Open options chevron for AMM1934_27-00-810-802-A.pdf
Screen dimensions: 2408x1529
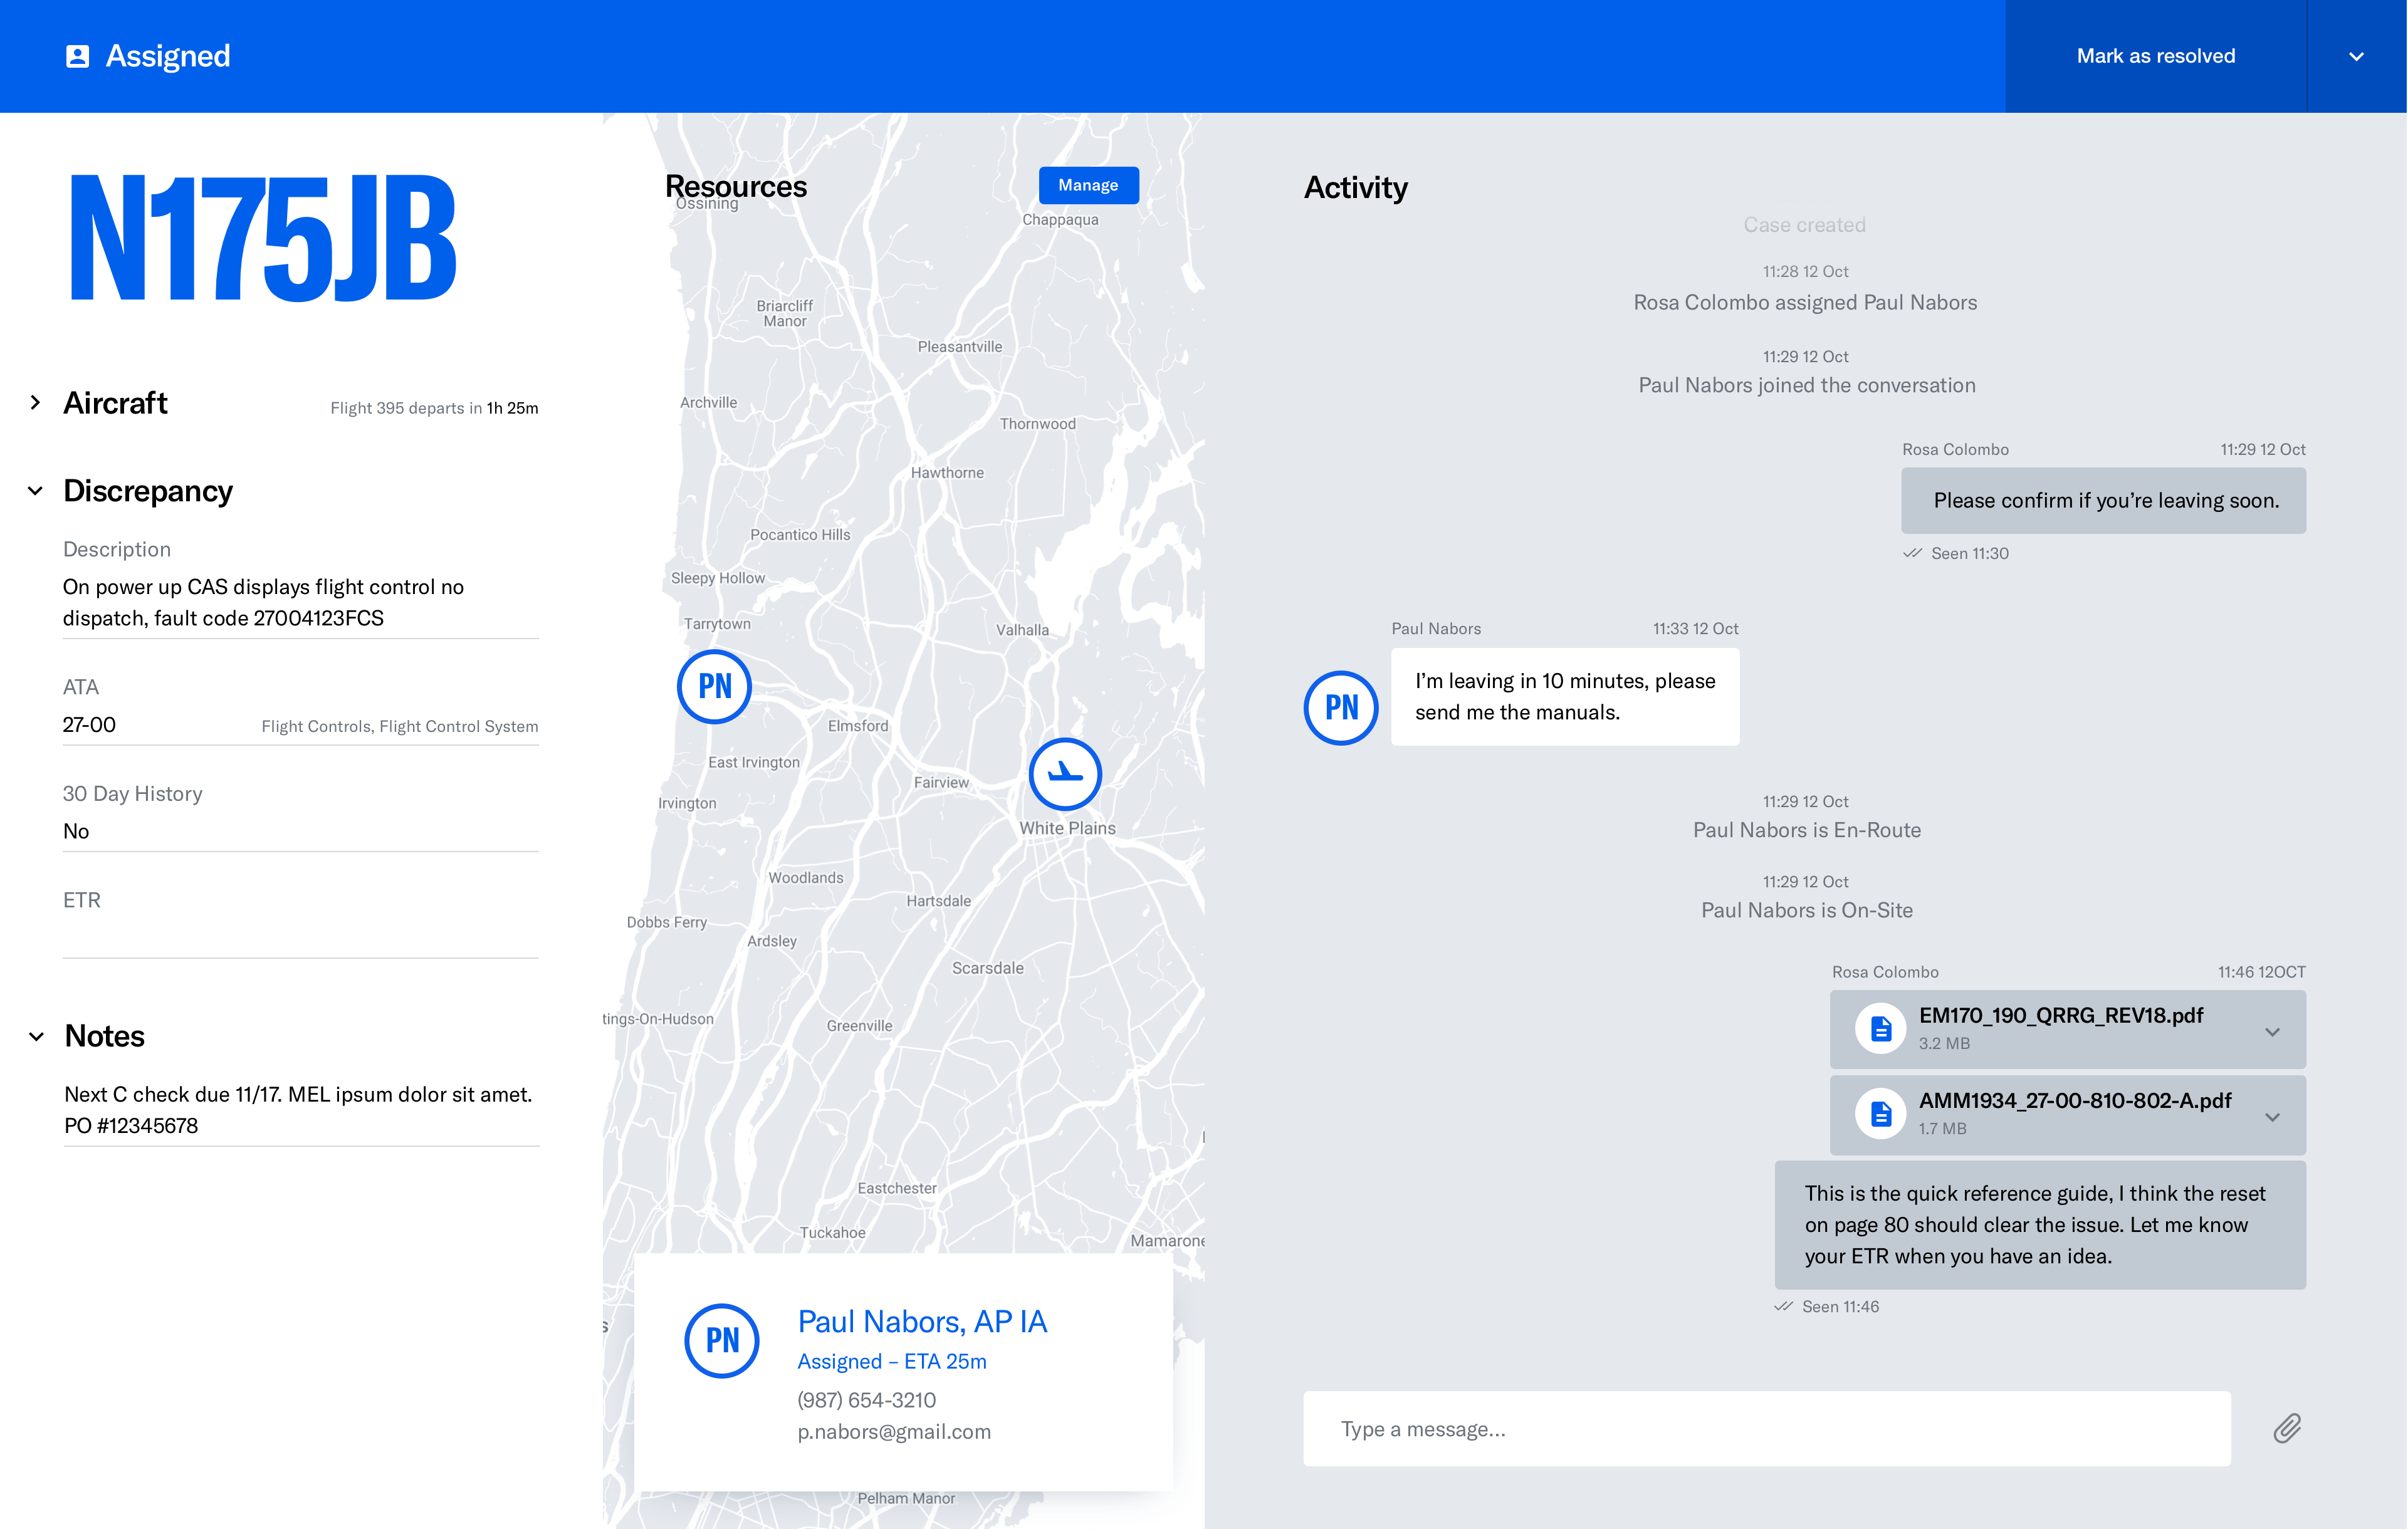click(2272, 1116)
